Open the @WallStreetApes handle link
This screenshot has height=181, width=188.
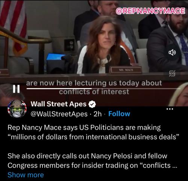59,114
